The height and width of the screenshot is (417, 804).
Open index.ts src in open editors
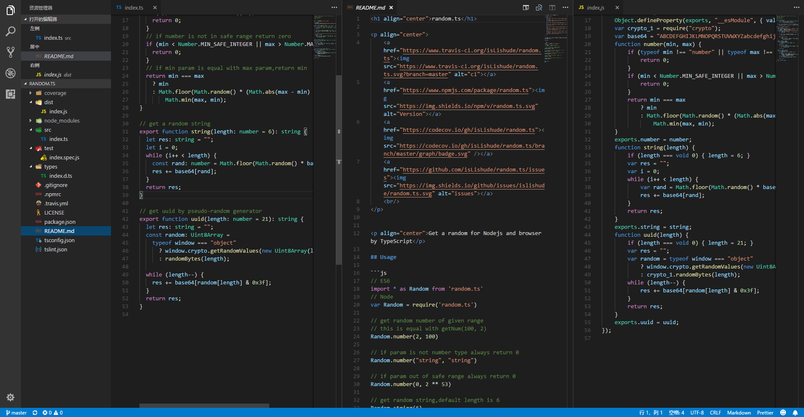pos(66,38)
